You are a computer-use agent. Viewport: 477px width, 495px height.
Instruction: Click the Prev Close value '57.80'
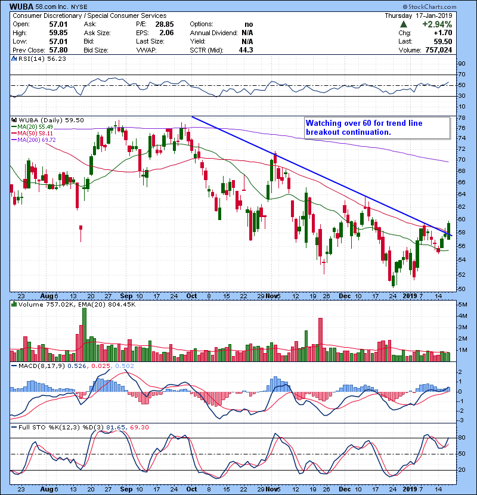(58, 50)
